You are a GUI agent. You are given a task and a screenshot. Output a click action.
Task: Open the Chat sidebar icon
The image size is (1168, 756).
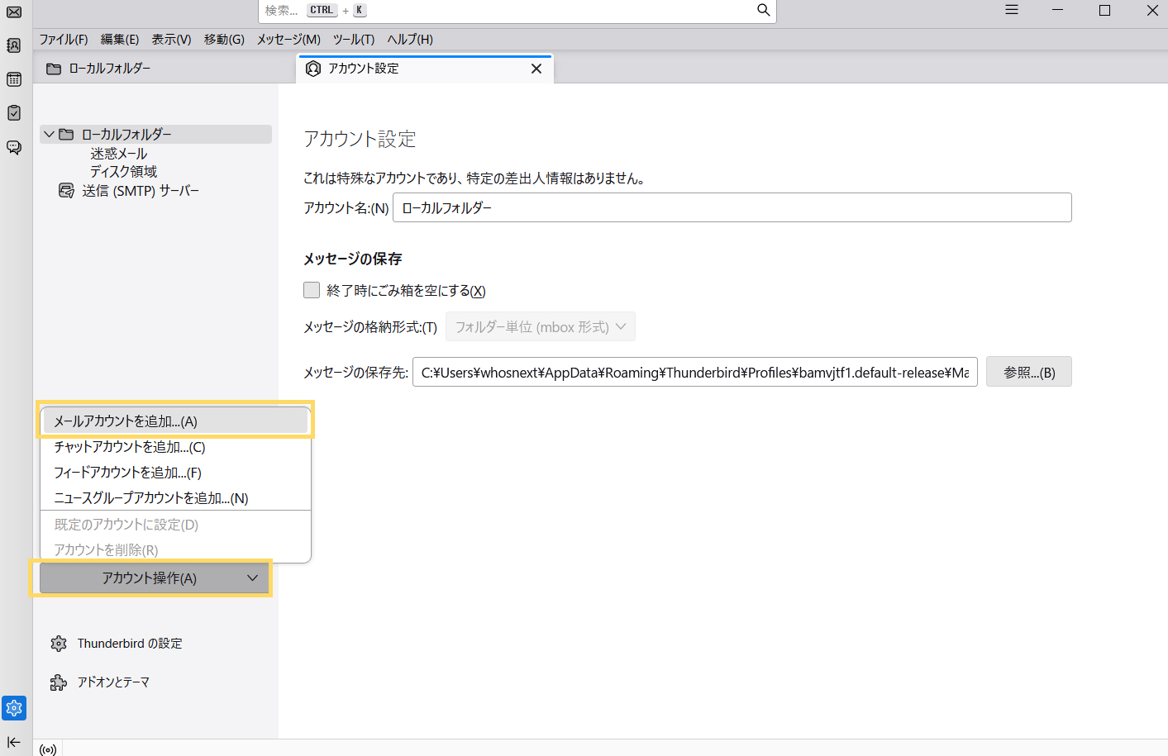tap(14, 147)
